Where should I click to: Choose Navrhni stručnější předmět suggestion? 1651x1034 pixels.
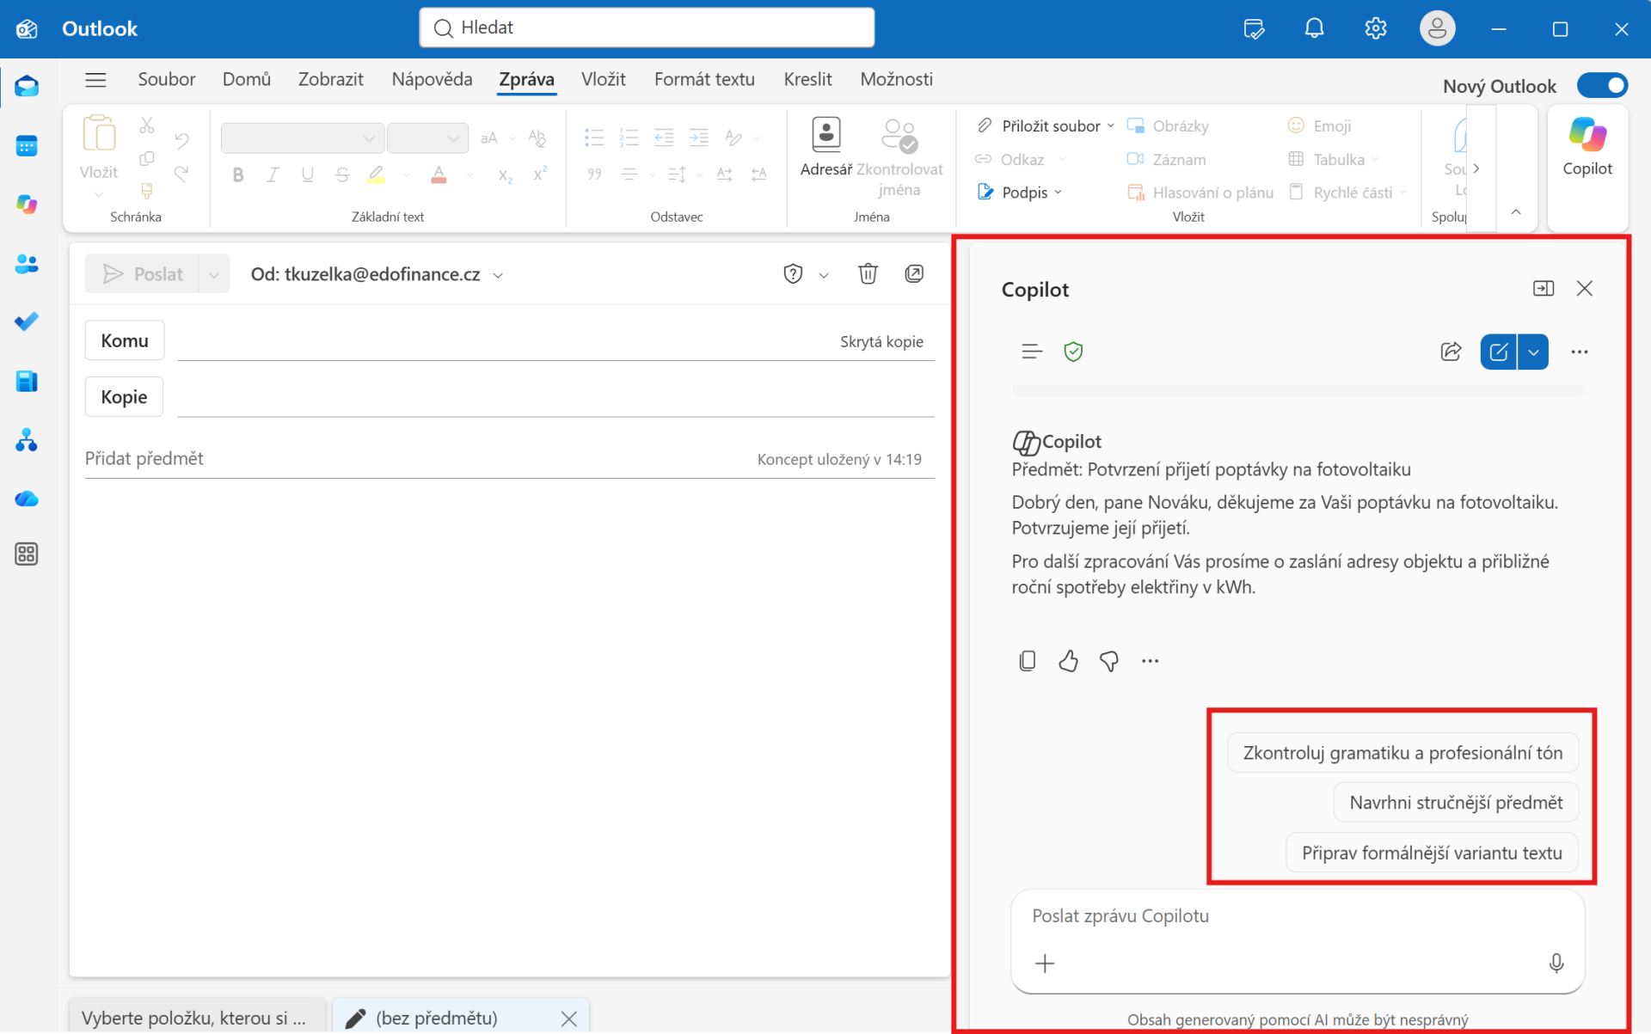coord(1456,803)
